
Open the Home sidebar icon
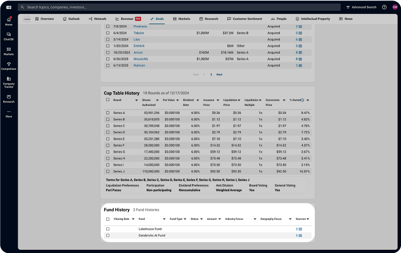pos(9,20)
